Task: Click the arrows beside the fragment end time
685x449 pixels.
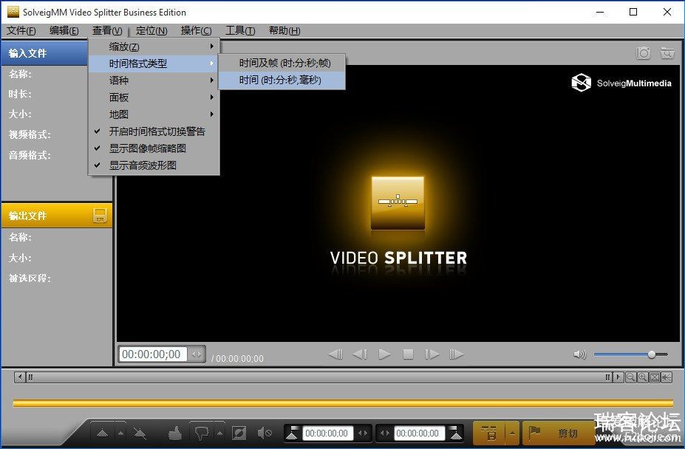Action: click(384, 433)
